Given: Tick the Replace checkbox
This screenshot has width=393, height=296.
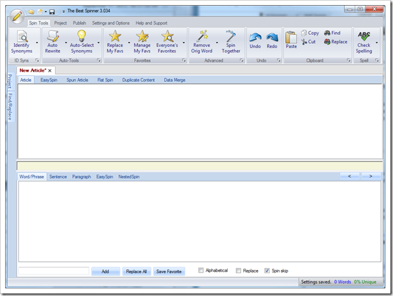Looking at the screenshot, I should (x=238, y=271).
